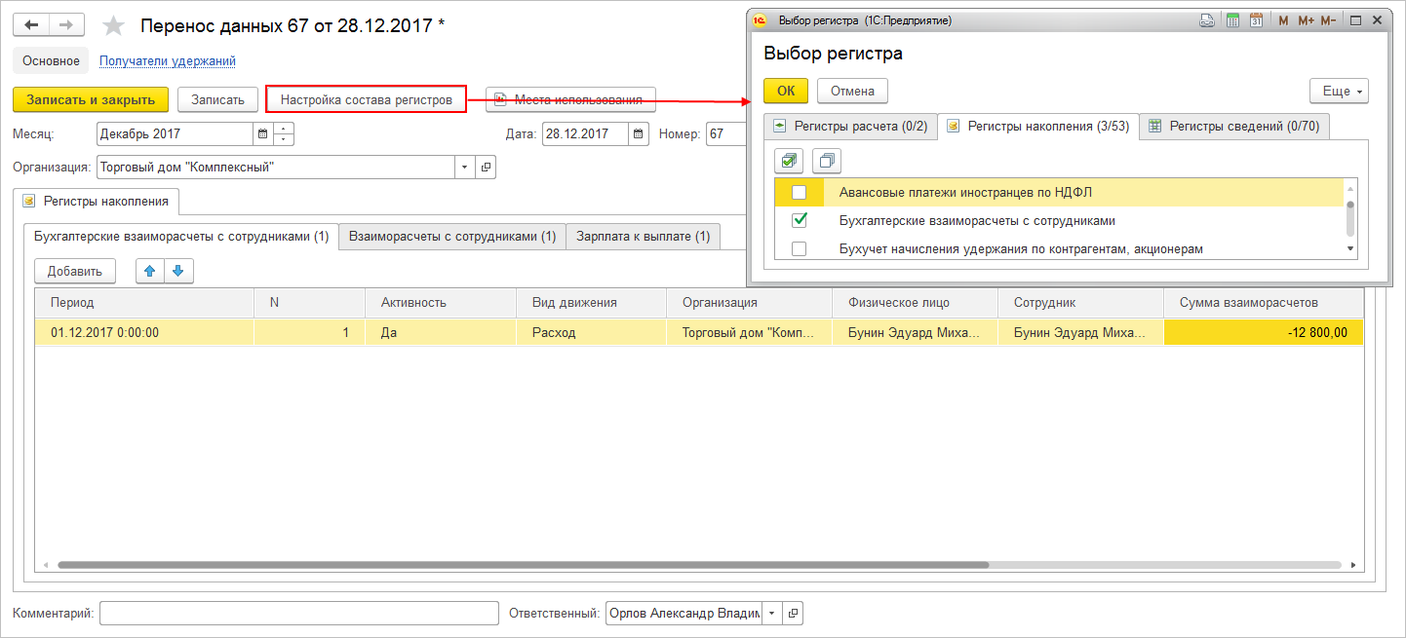Open the Организация dropdown

coord(464,167)
